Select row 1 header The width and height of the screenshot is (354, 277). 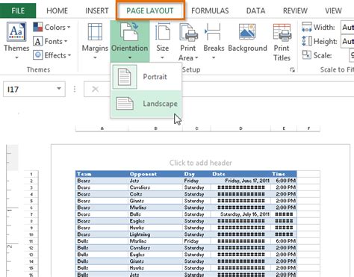click(x=31, y=174)
